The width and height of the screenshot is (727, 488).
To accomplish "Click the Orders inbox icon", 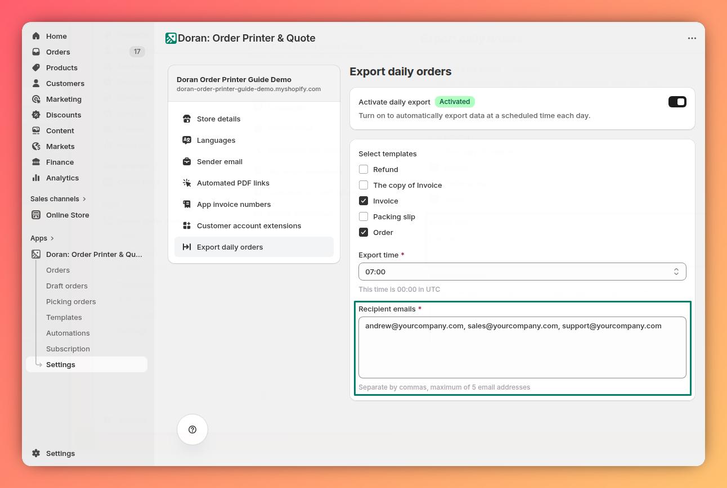I will pyautogui.click(x=36, y=52).
